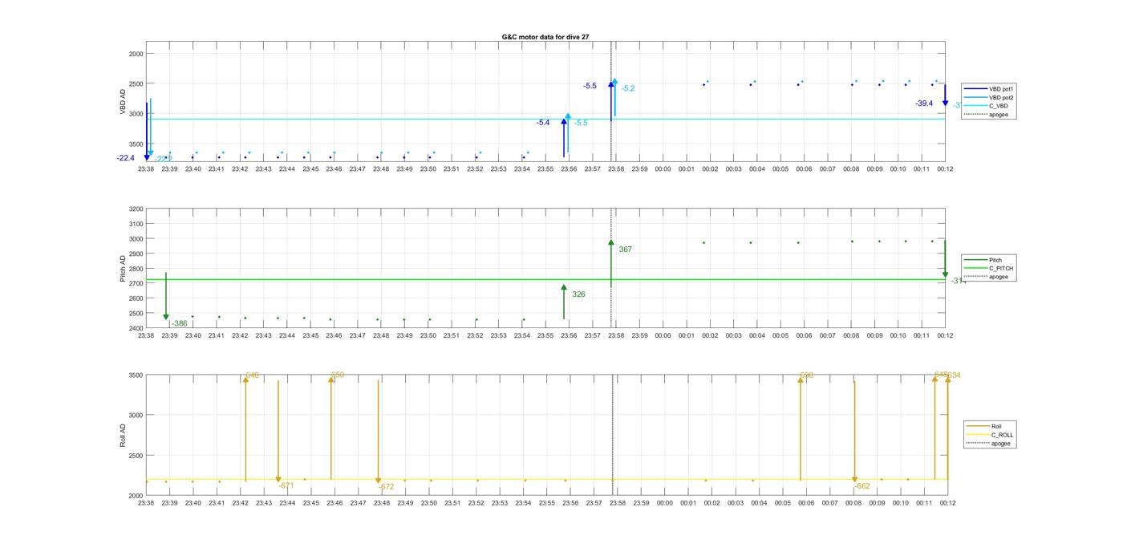
Task: Click the pitch up-arrow labeled 326
Action: pos(564,302)
